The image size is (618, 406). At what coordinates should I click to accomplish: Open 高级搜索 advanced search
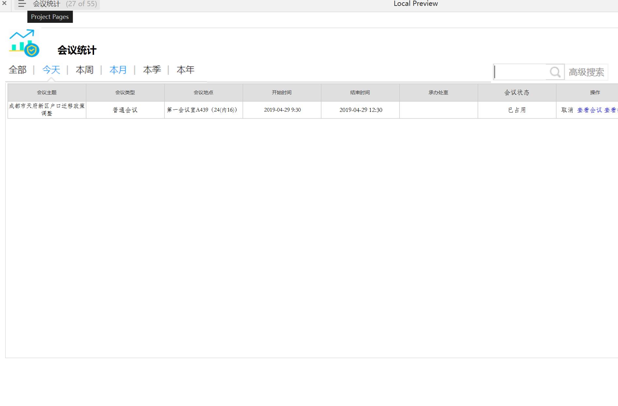coord(586,72)
